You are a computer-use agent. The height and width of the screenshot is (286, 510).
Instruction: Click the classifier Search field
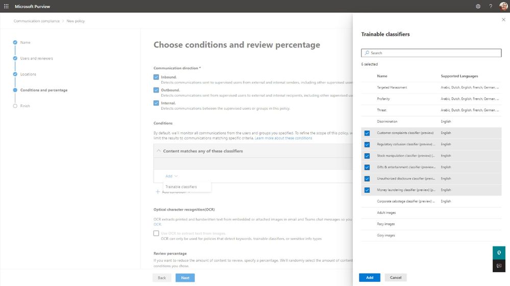click(x=431, y=53)
